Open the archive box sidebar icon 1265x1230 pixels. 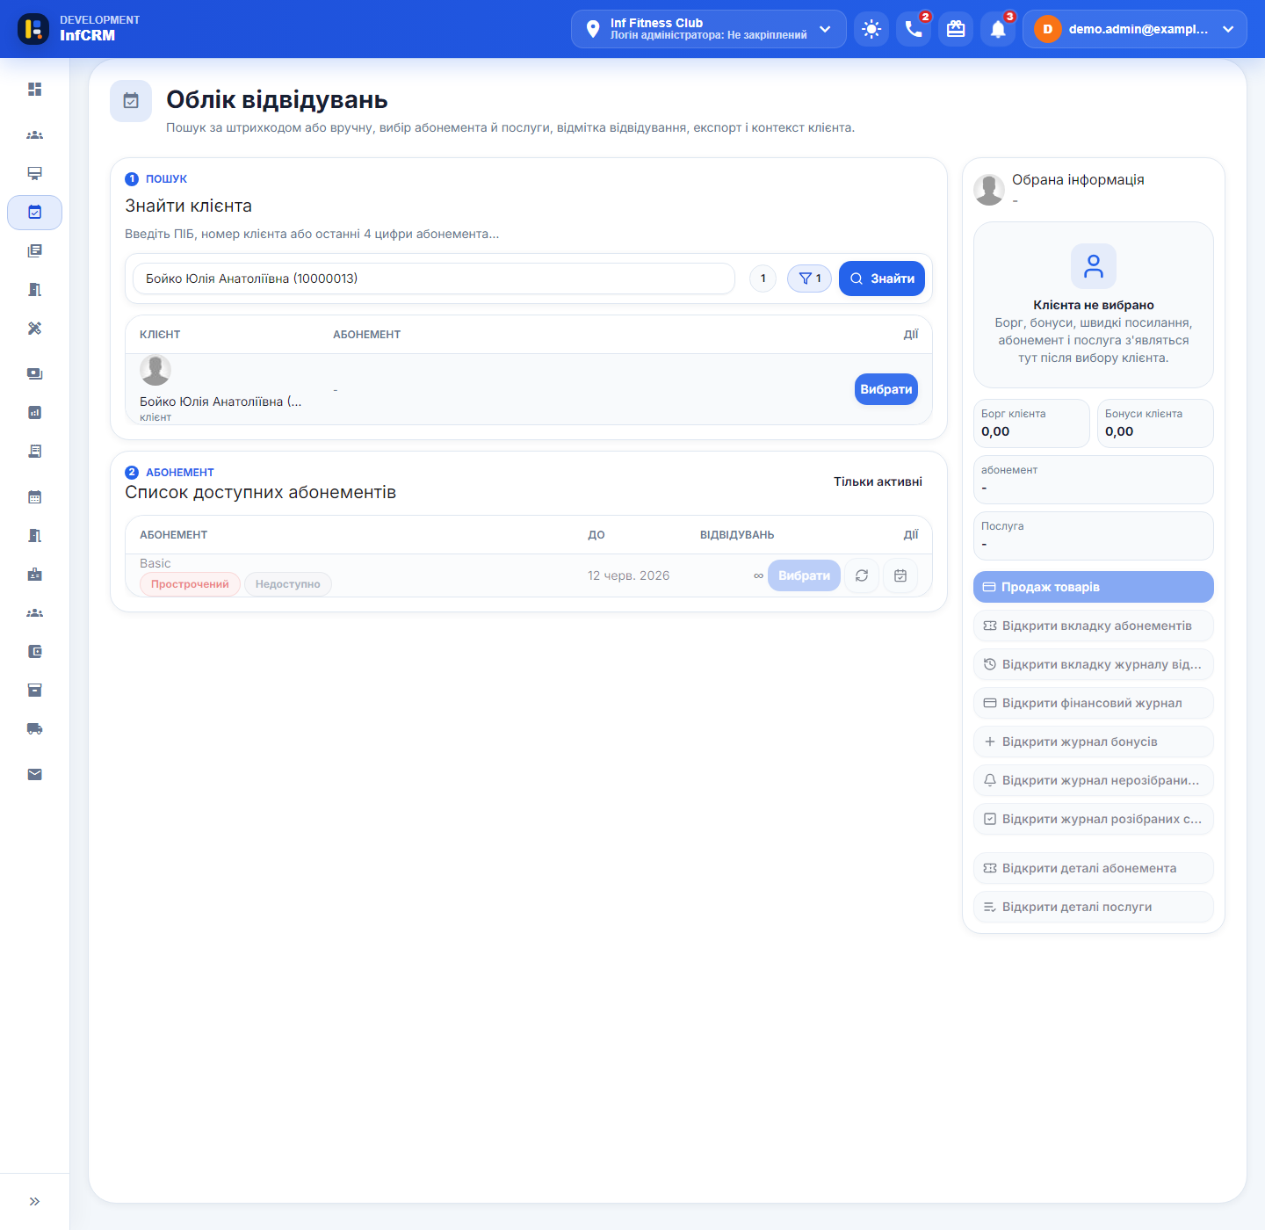click(34, 691)
